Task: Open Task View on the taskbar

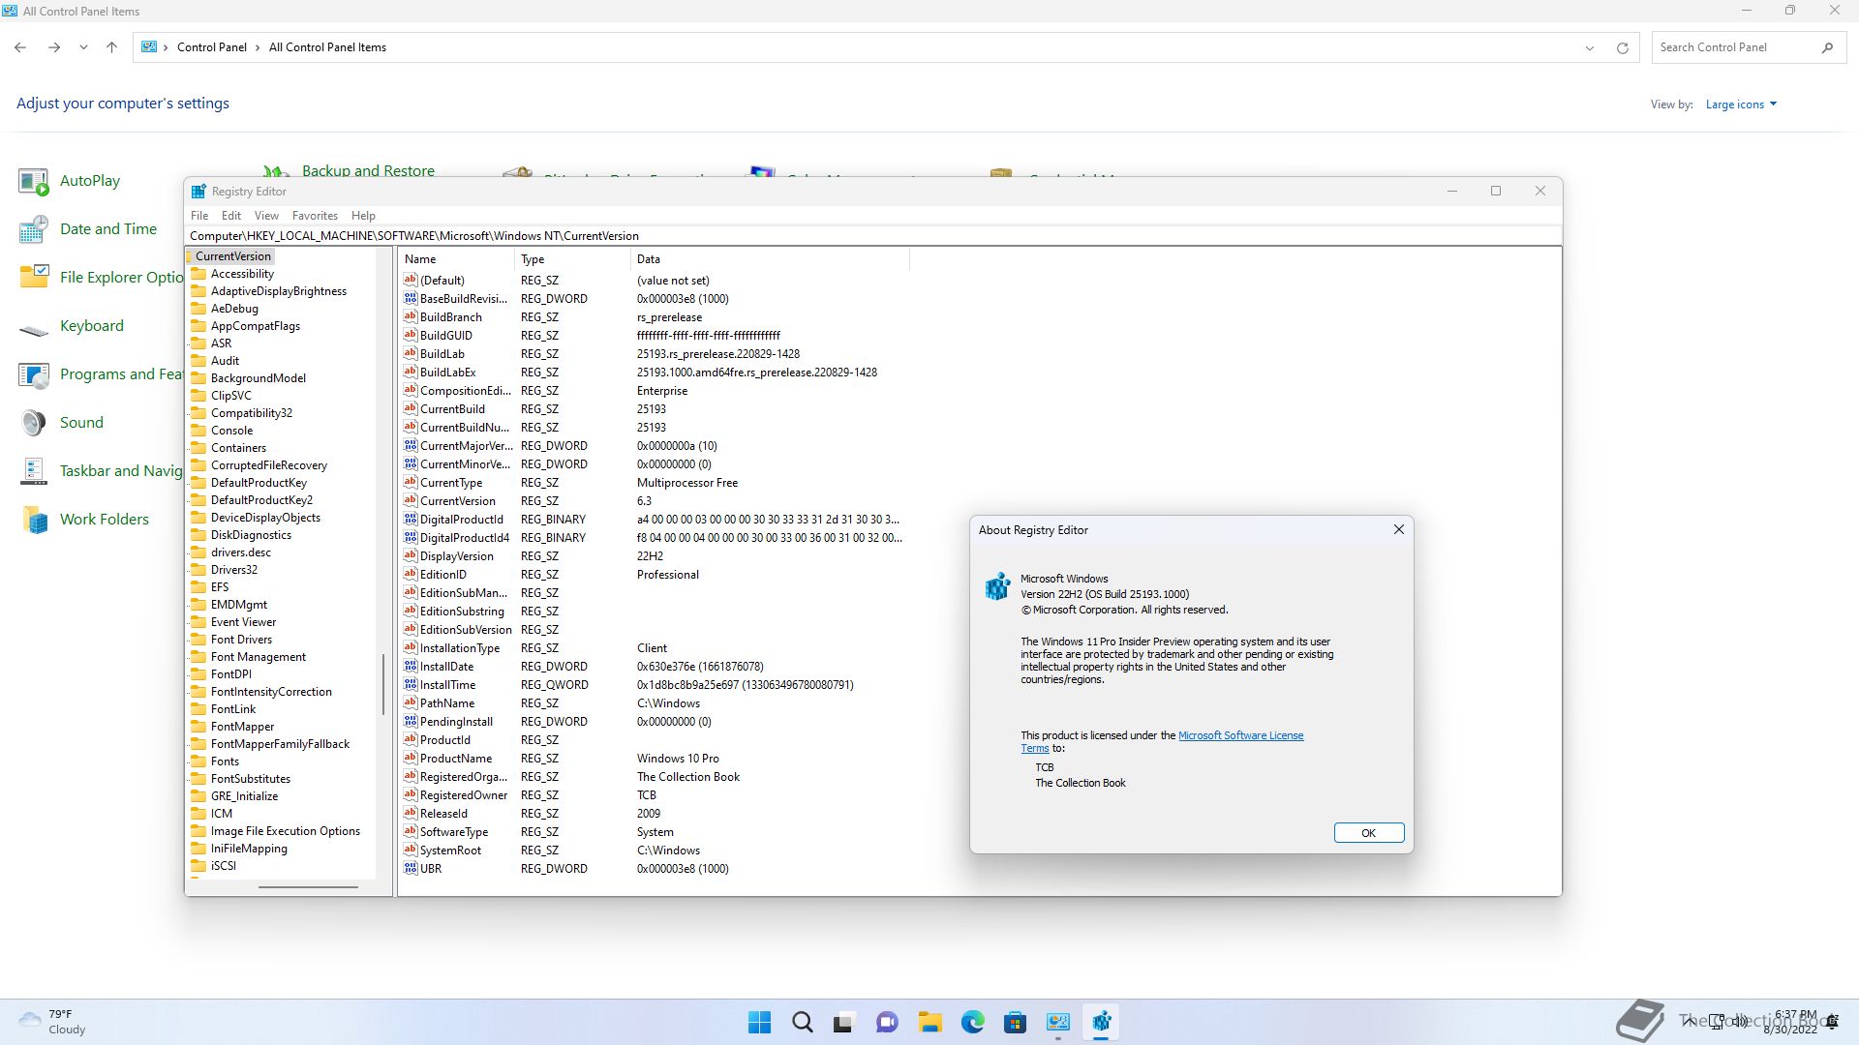Action: [843, 1022]
